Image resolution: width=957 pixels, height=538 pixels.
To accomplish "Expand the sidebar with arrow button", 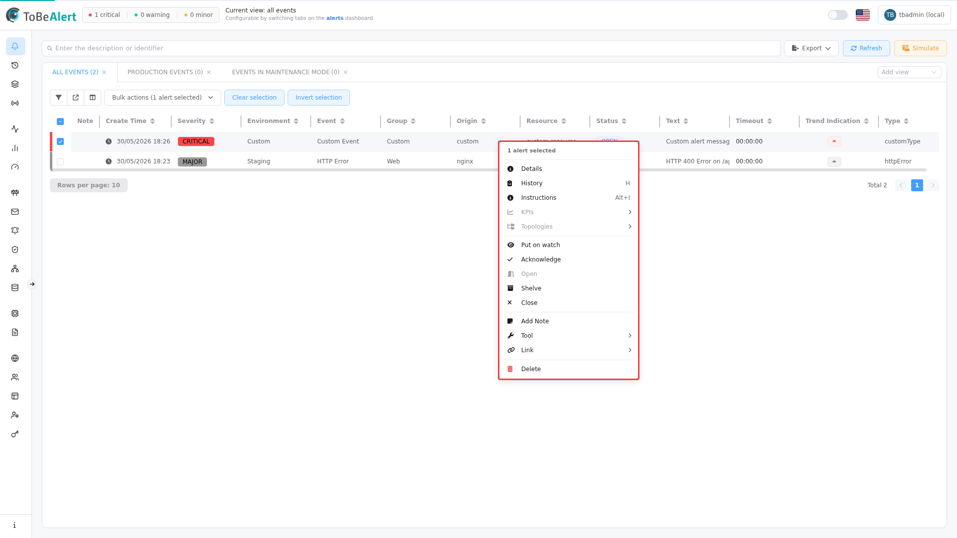I will point(32,284).
